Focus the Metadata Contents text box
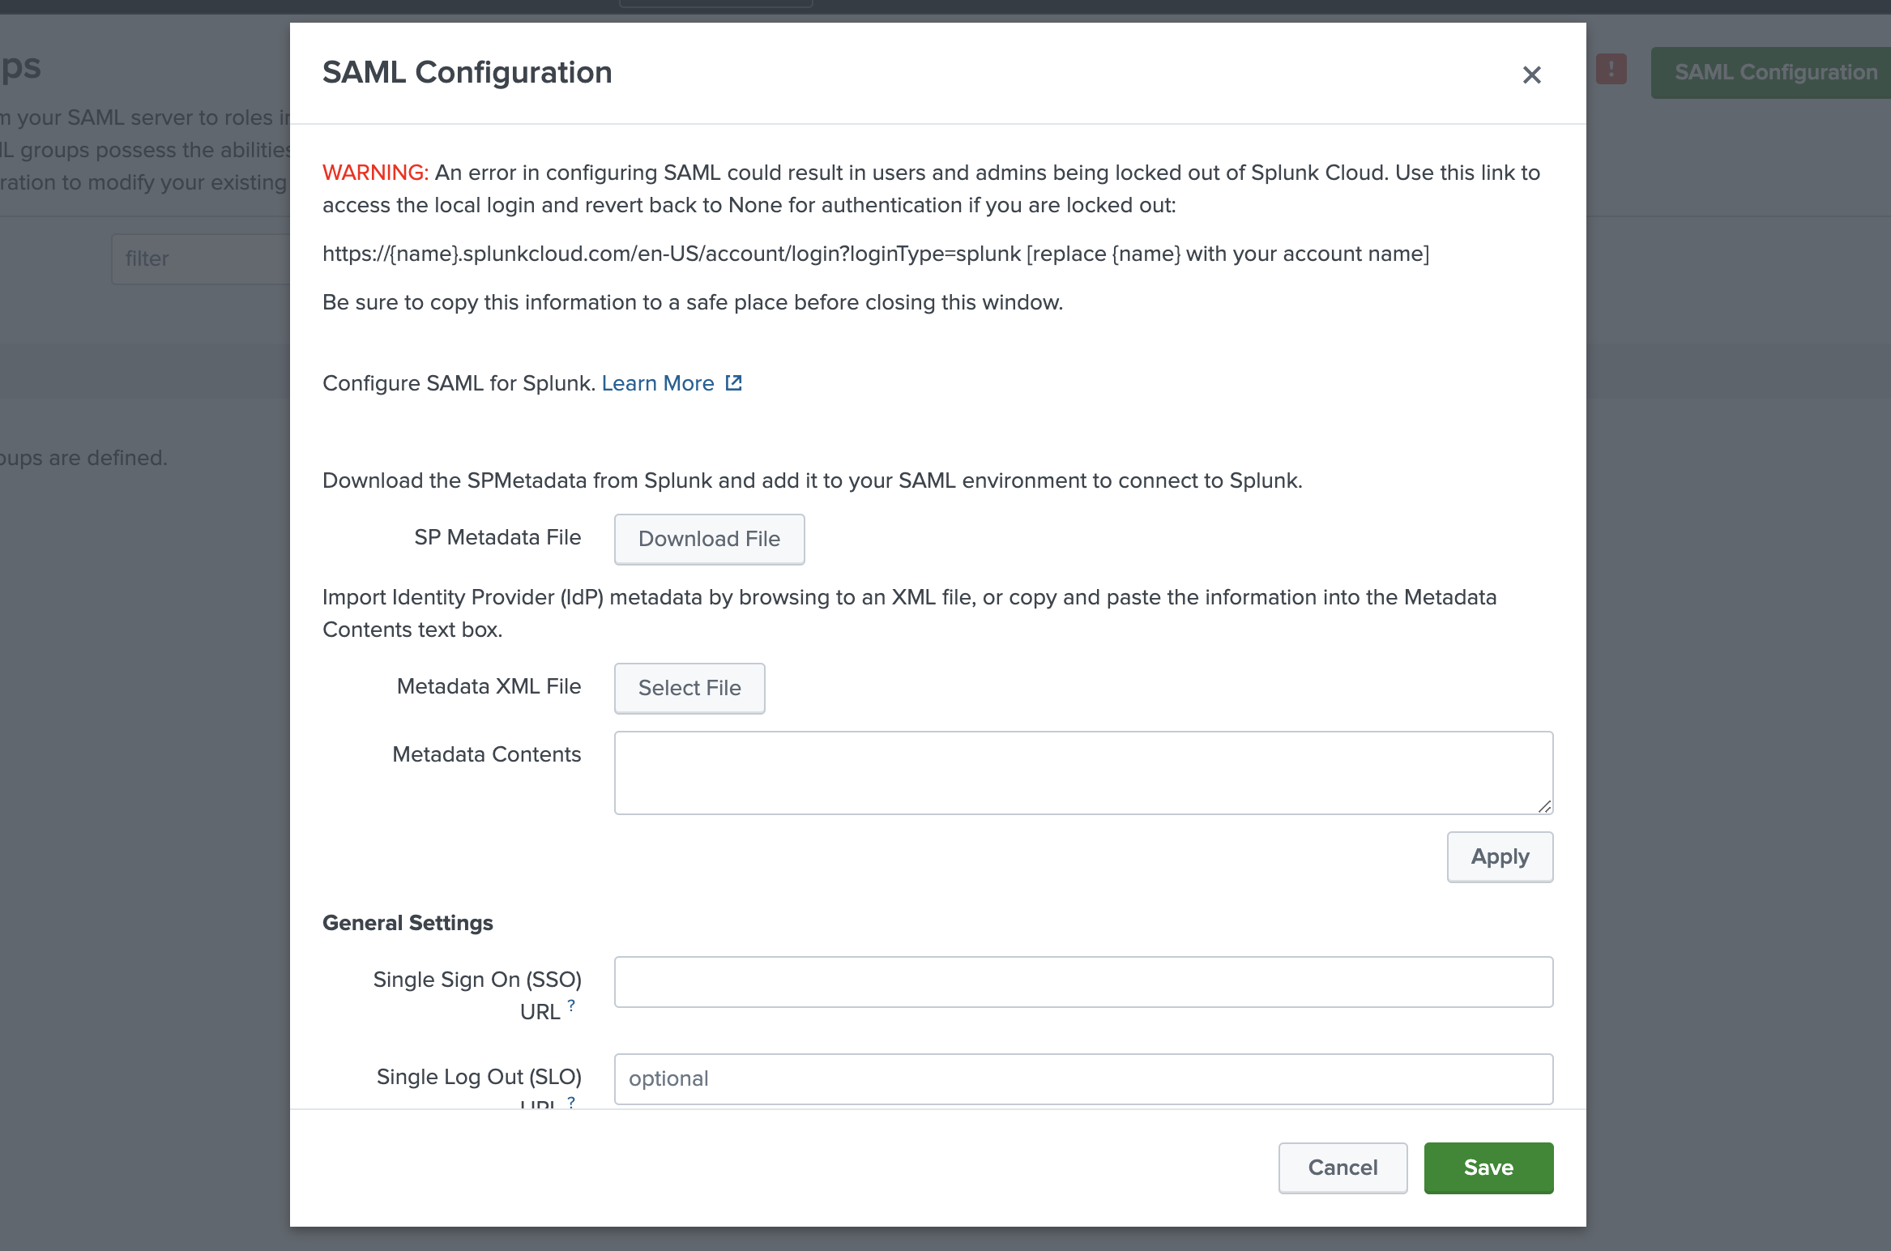Screen dimensions: 1891x1251 pos(1083,773)
